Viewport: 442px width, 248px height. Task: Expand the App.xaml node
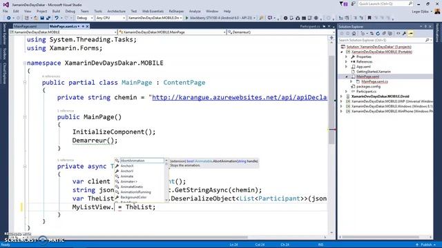tap(347, 67)
